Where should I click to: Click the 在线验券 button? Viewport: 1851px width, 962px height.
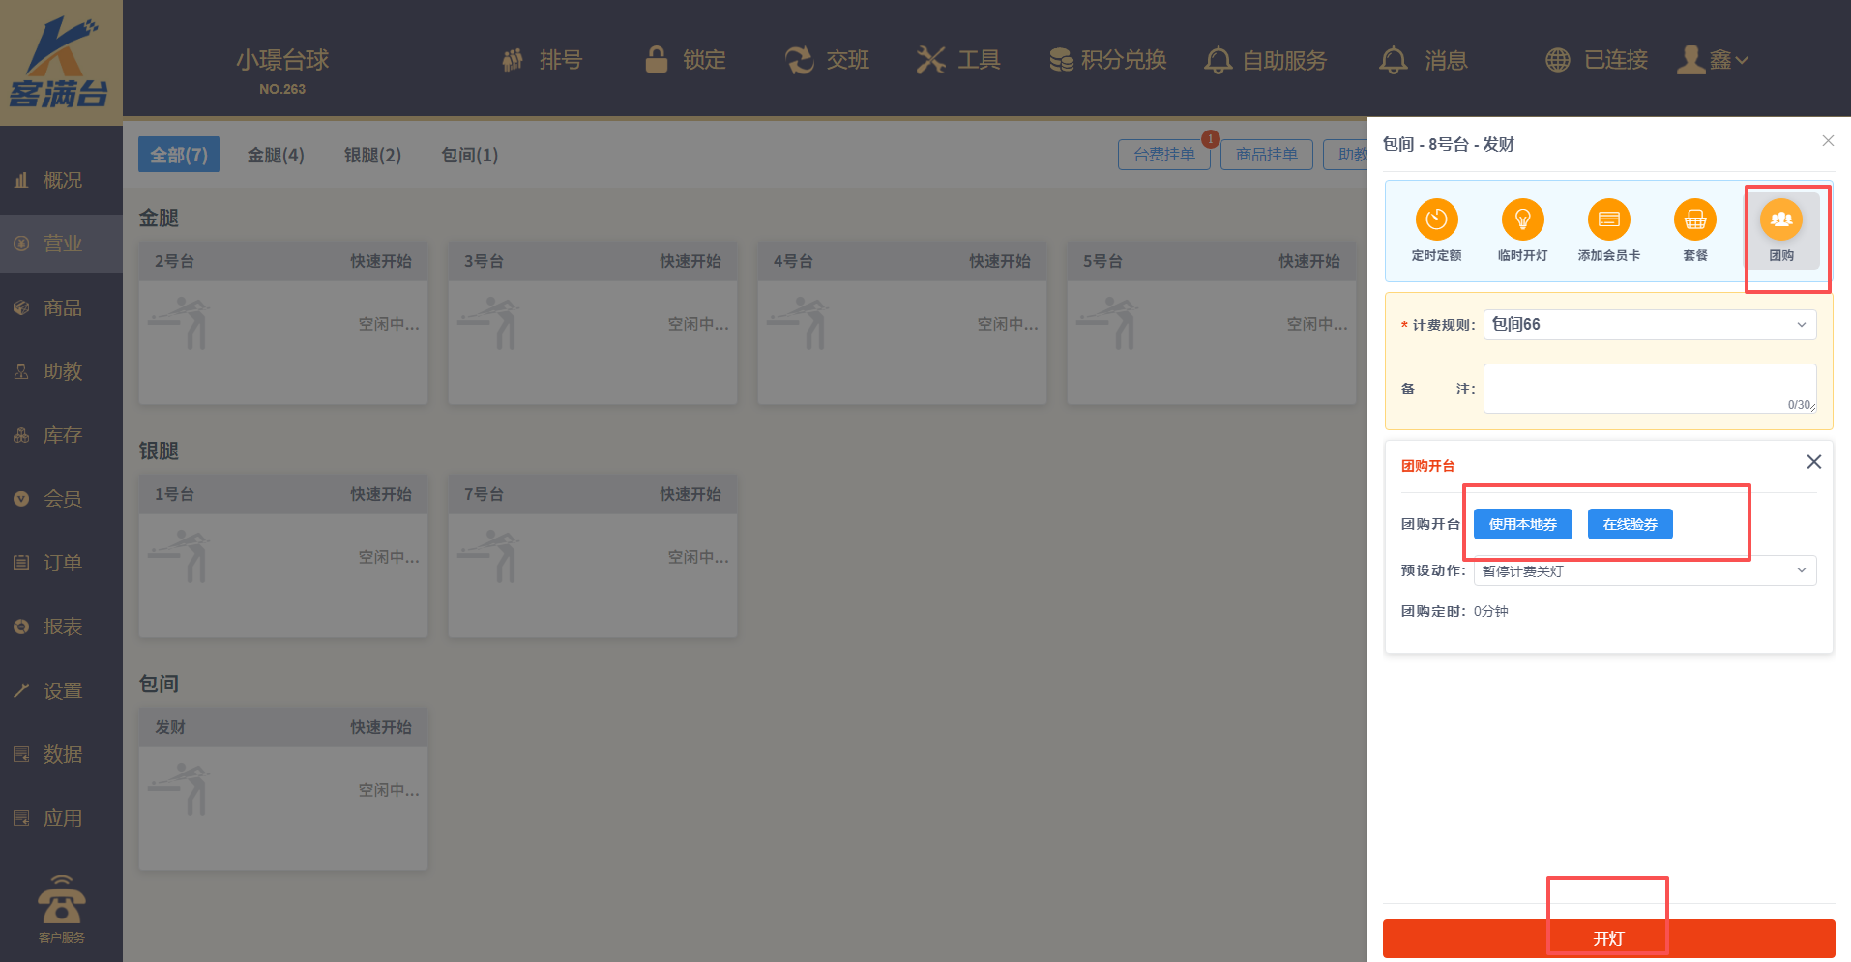[x=1630, y=524]
